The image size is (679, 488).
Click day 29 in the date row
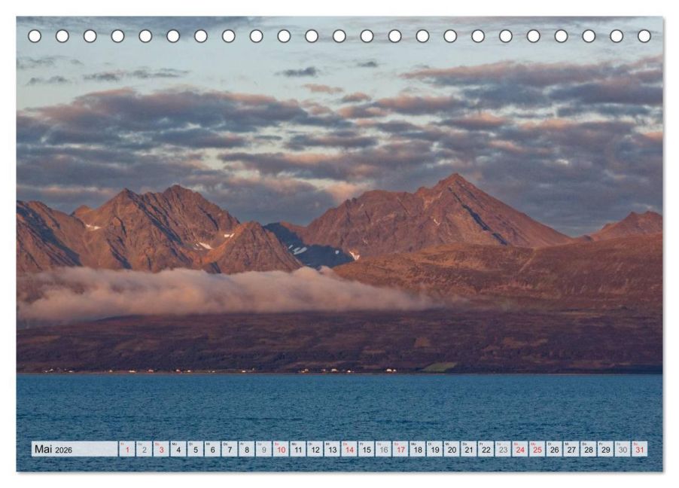tap(606, 449)
